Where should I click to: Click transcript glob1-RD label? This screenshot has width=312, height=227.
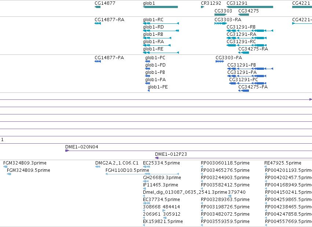tap(153, 27)
